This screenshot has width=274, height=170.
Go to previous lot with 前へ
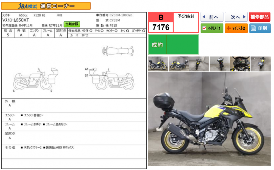212,17
